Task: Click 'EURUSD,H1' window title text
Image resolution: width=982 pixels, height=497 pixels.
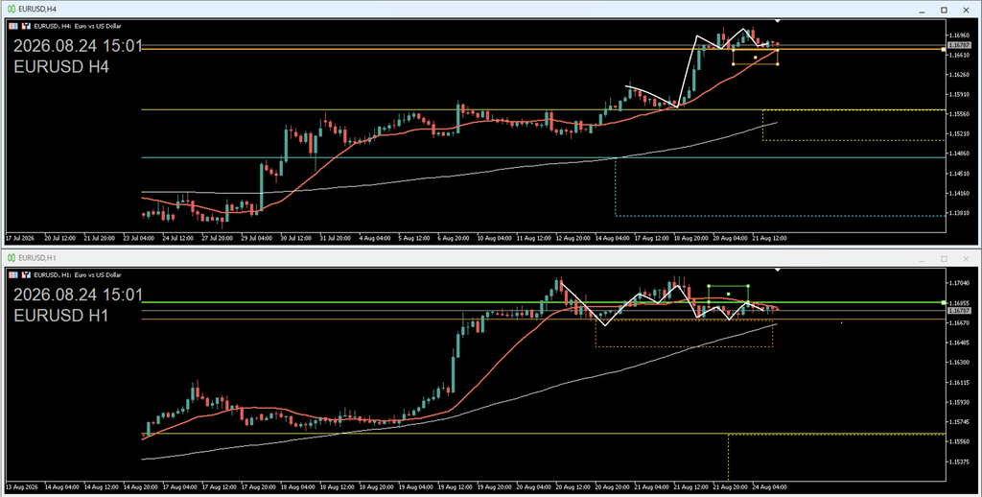Action: [x=37, y=257]
